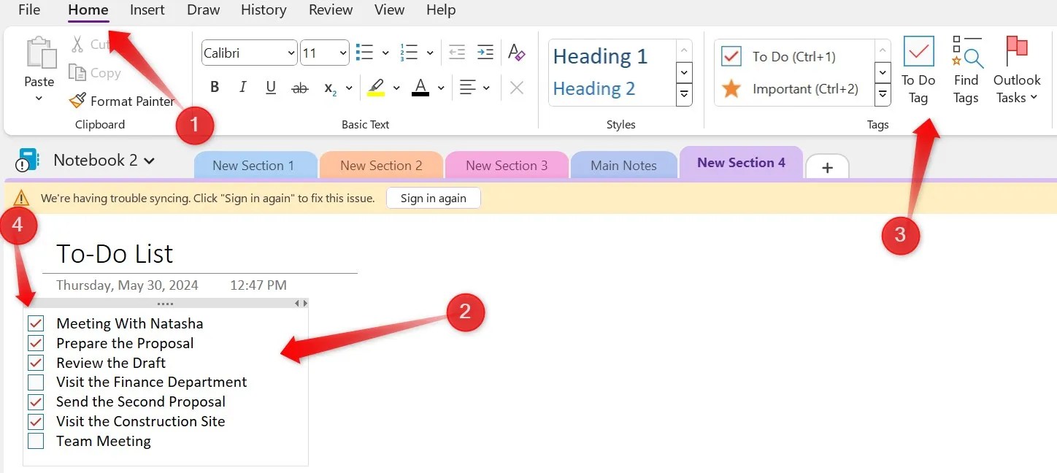Open the bullets list dropdown arrow
This screenshot has width=1057, height=473.
coord(385,53)
